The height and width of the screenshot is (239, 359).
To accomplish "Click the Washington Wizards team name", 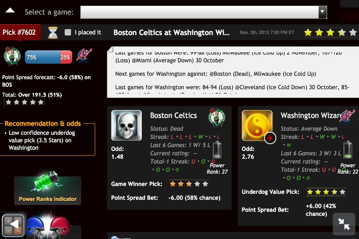I will [x=311, y=115].
